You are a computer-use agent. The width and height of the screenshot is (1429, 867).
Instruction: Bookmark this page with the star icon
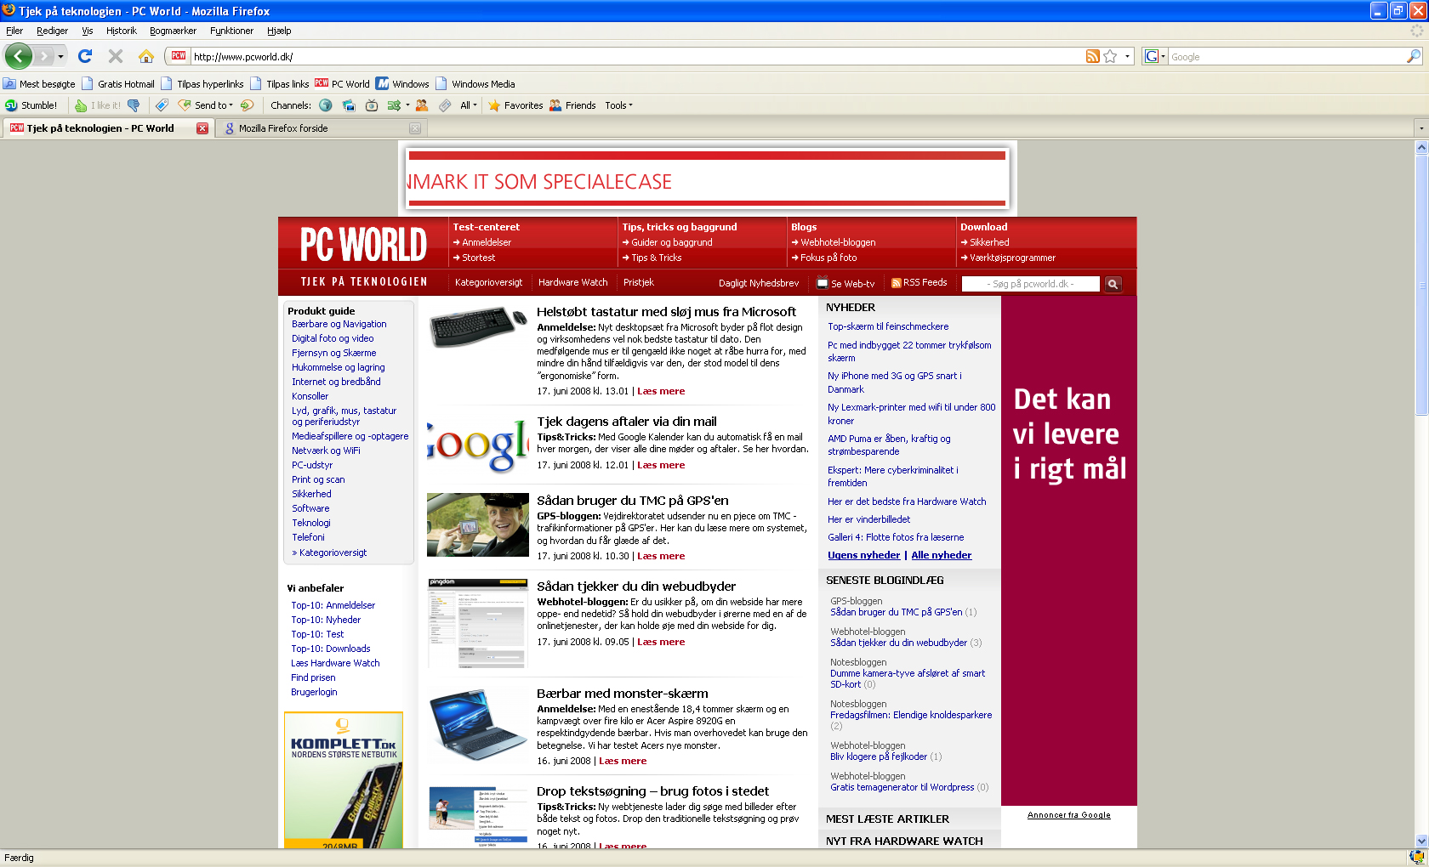tap(1110, 56)
